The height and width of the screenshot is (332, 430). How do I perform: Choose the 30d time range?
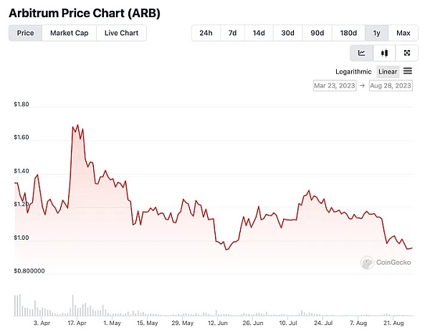287,33
